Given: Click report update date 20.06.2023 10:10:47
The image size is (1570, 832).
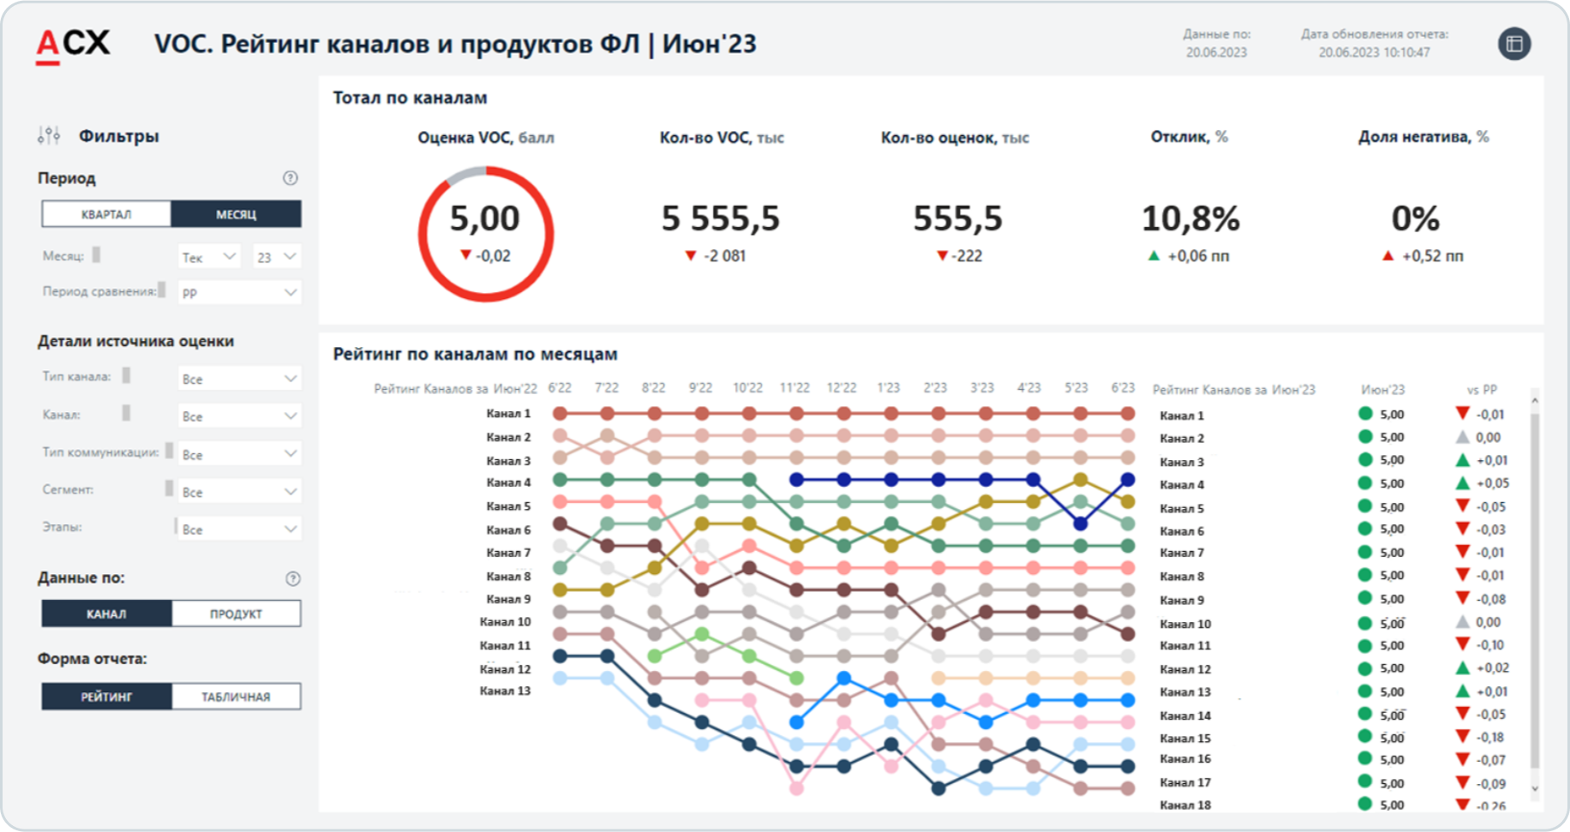Looking at the screenshot, I should [1374, 52].
